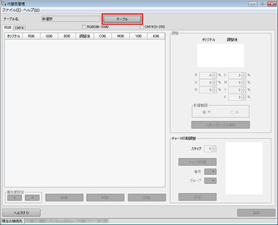
Task: Click the 新規 button
Action: pos(65,198)
